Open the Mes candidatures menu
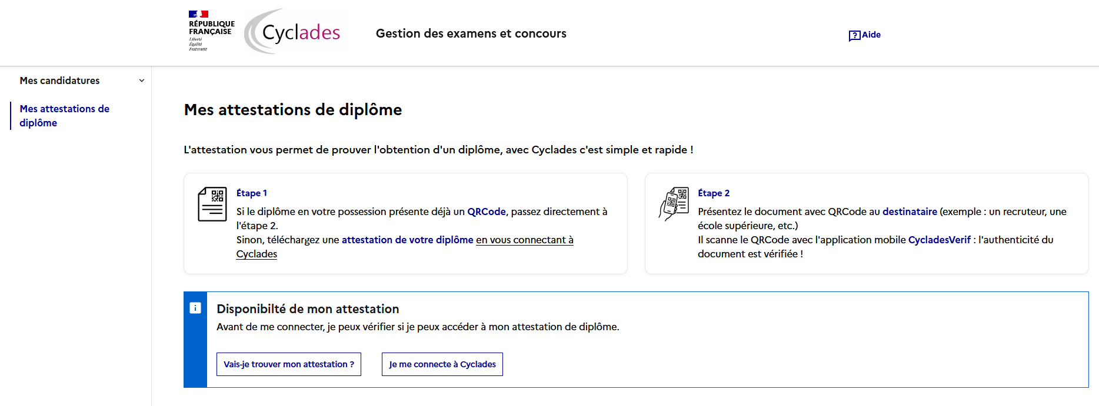1099x406 pixels. pos(59,81)
